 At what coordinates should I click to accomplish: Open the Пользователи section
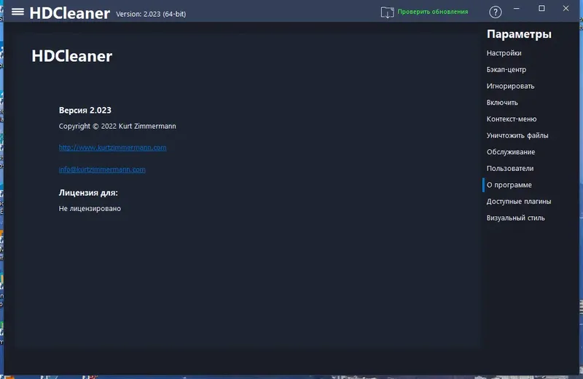coord(509,168)
